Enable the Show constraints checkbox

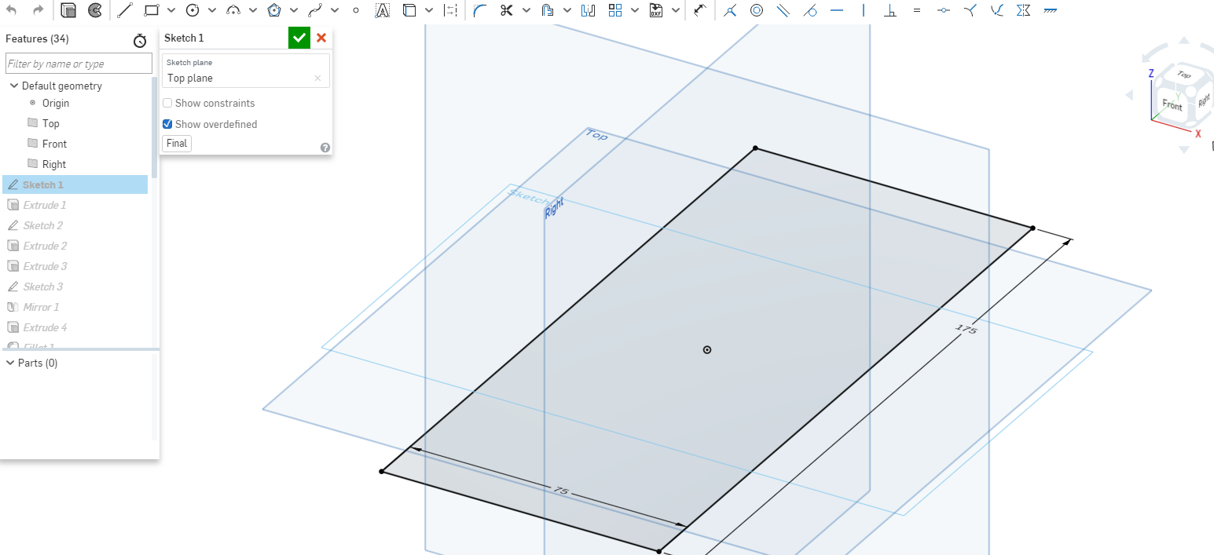[x=167, y=103]
